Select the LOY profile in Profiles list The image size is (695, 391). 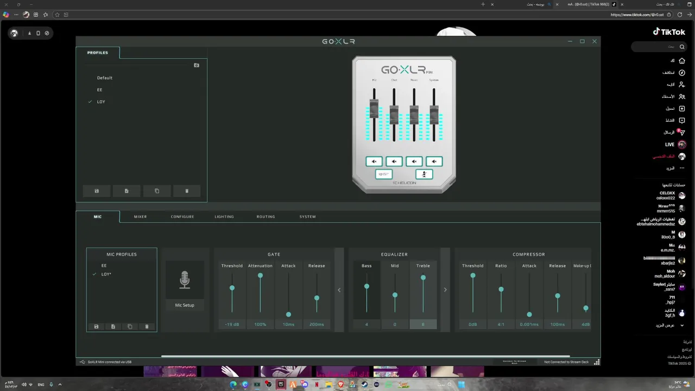click(x=101, y=102)
